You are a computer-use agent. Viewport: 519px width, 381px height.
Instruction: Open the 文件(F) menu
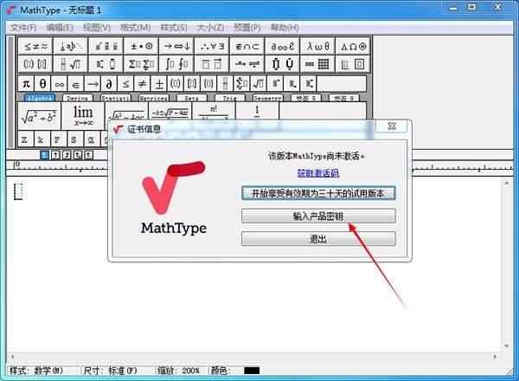pos(23,28)
